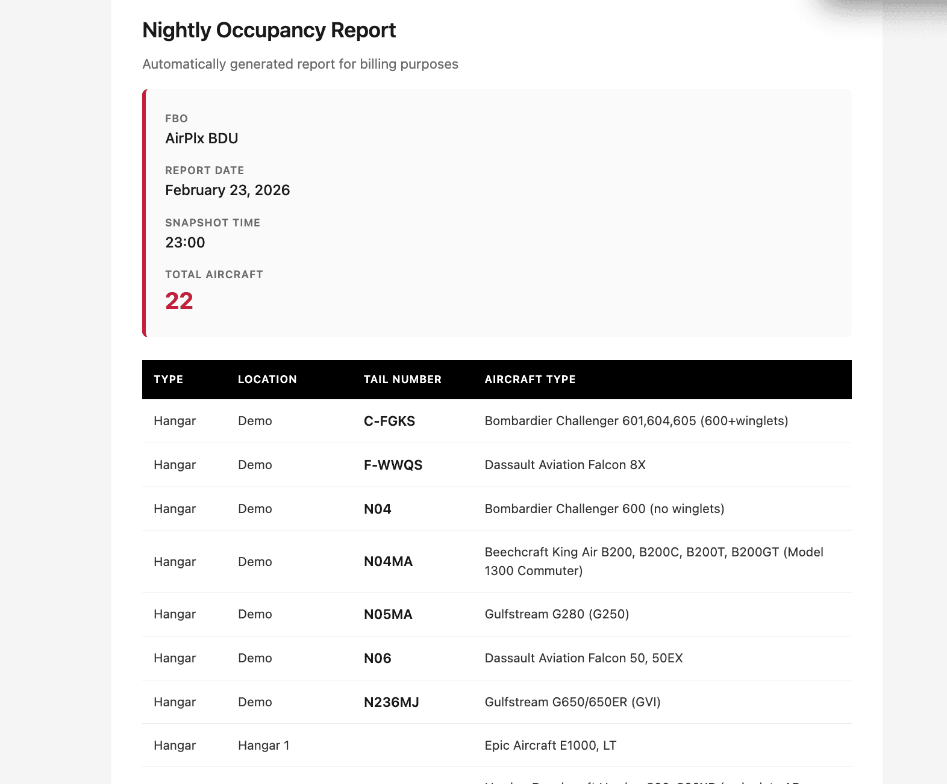
Task: Select tail number C-FGKS
Action: (389, 421)
